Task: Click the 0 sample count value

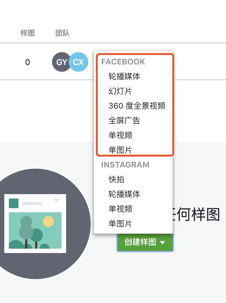Action: click(x=28, y=62)
